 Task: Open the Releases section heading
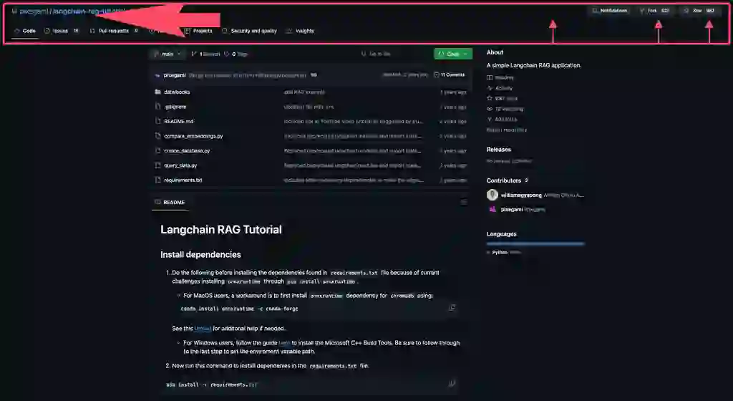(499, 150)
